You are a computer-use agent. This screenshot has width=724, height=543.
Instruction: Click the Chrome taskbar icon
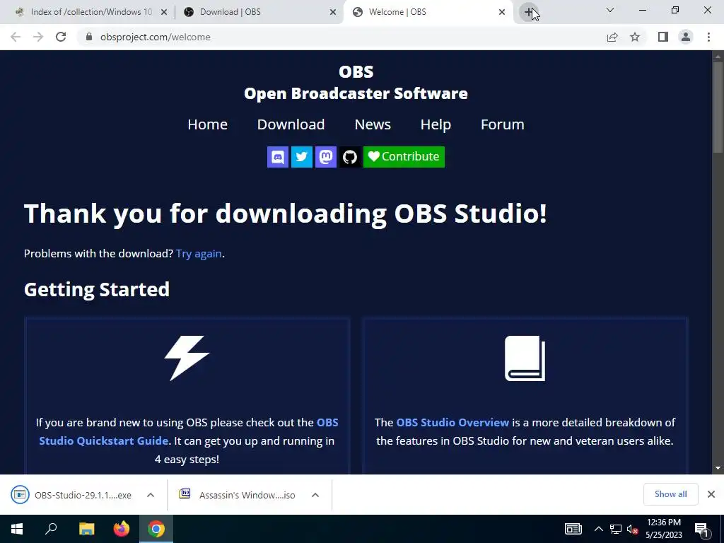click(156, 529)
